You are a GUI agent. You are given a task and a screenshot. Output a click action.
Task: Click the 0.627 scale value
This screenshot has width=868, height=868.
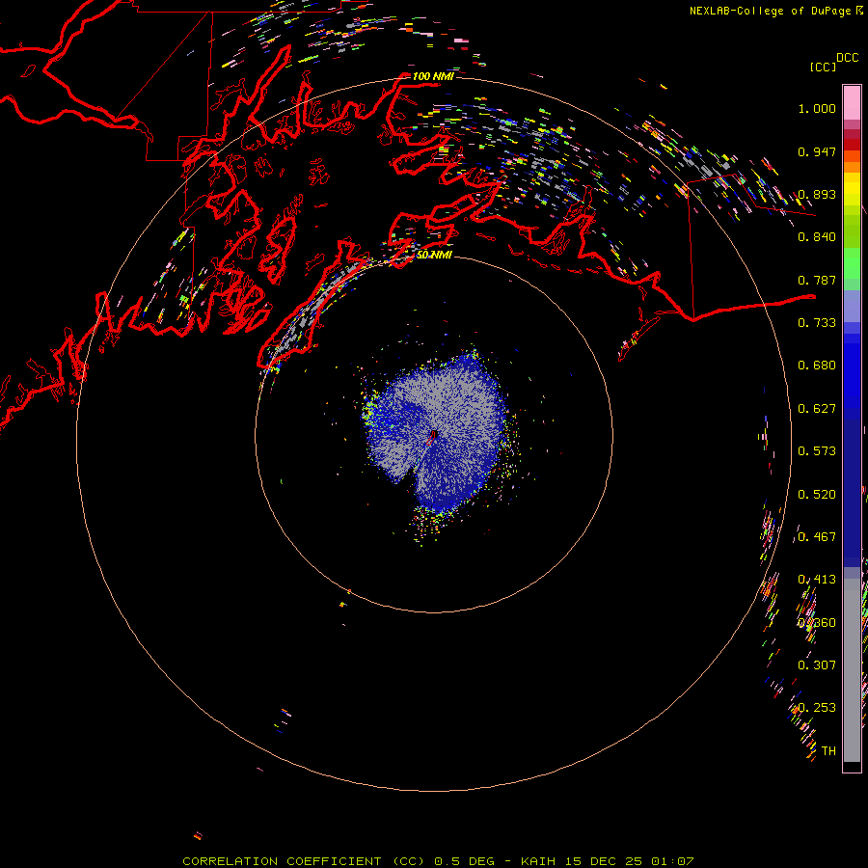817,409
